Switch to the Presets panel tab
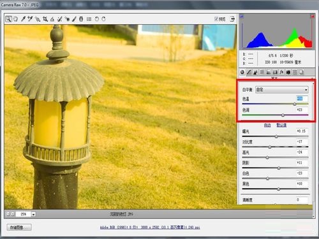The height and width of the screenshot is (239, 319). (x=295, y=72)
